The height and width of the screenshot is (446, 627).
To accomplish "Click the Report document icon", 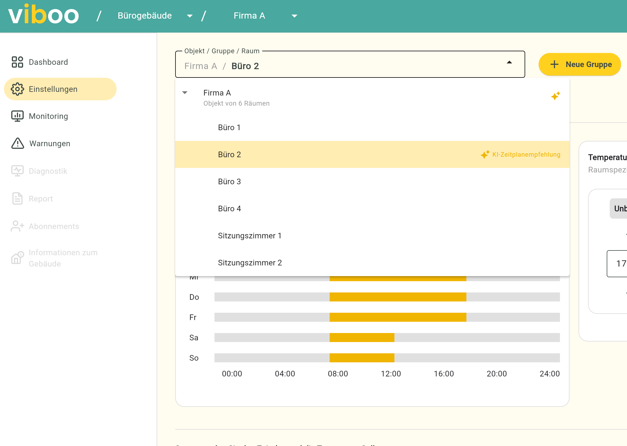I will pyautogui.click(x=17, y=199).
